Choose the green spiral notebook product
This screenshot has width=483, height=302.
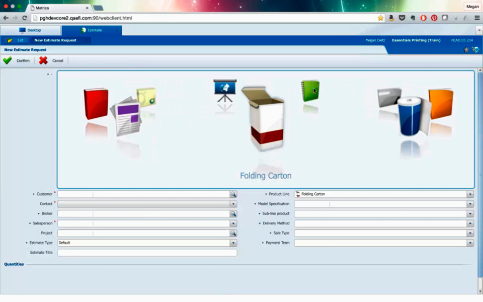310,91
